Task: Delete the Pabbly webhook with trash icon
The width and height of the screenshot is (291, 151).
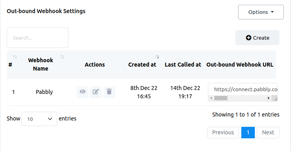Action: (x=109, y=92)
